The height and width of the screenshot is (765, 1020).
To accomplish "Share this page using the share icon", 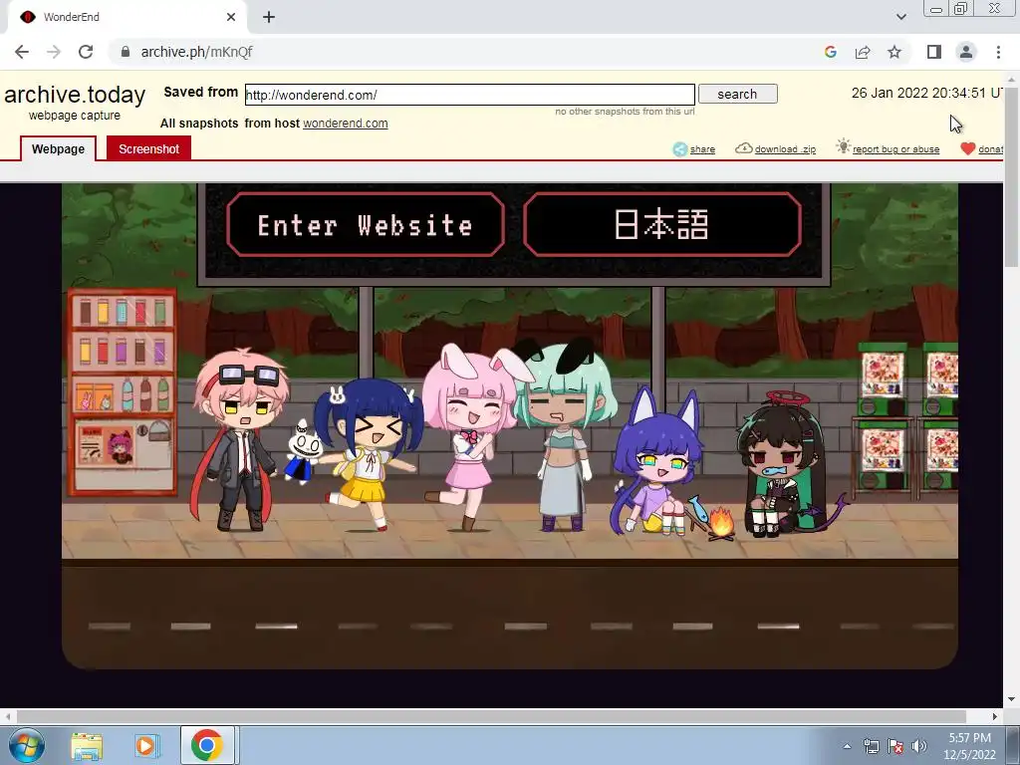I will (x=863, y=52).
